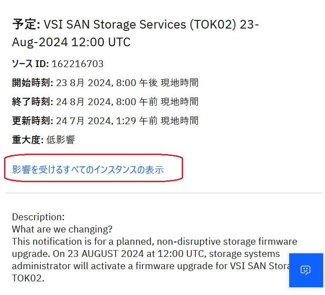Open the blue chat feedback icon

[306, 270]
